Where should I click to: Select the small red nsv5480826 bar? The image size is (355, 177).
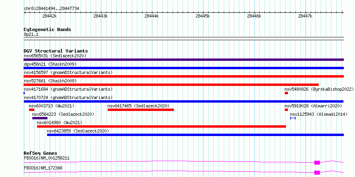coord(286,93)
